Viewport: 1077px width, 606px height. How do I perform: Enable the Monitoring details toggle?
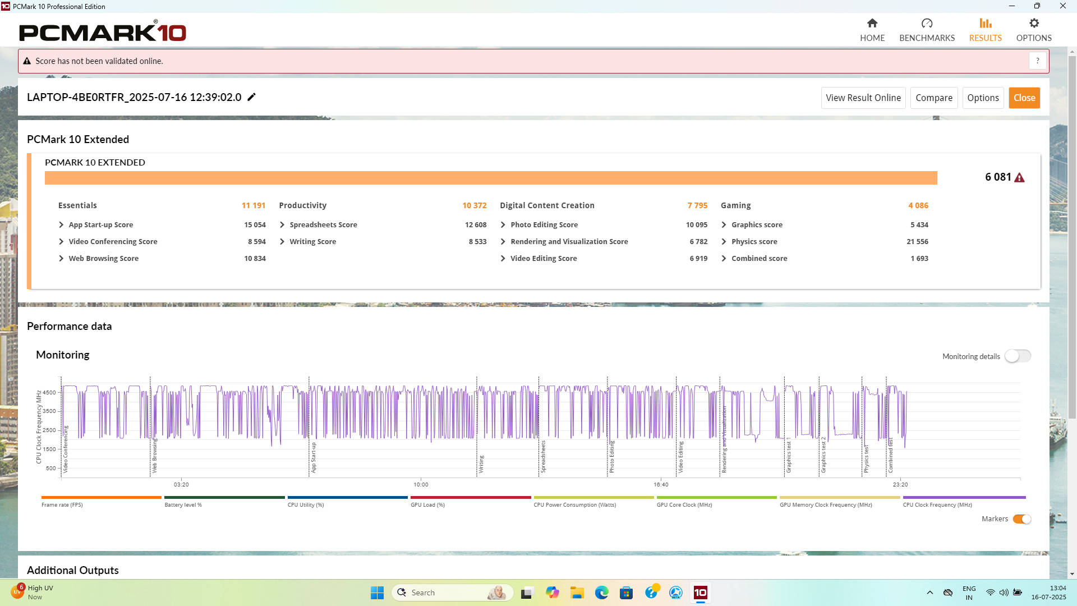coord(1018,356)
